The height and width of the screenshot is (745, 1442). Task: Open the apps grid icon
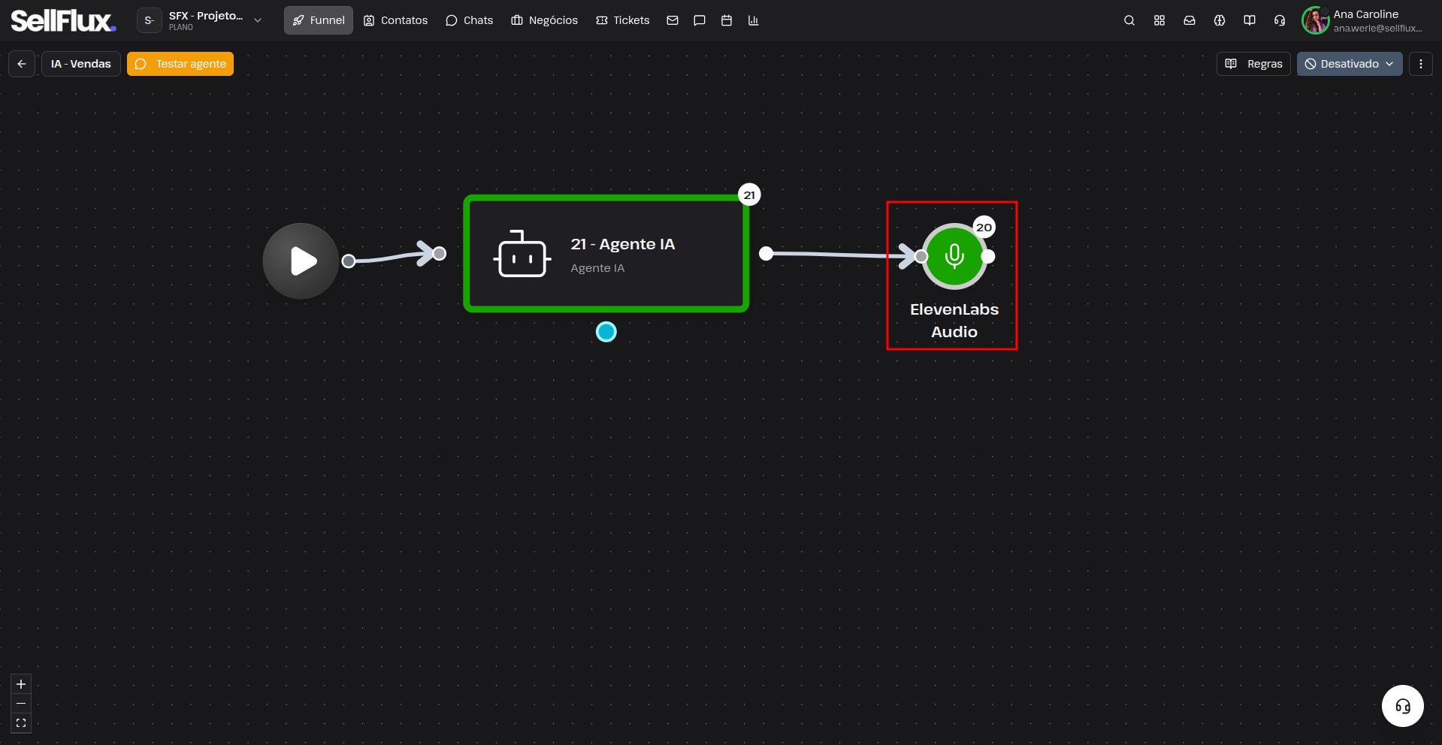coord(1159,20)
